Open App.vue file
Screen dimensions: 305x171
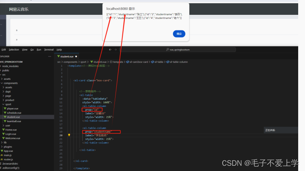click(8, 151)
